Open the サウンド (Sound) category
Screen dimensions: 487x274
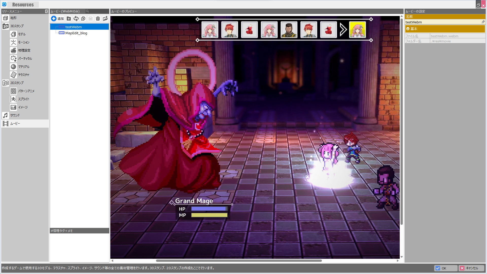point(15,115)
